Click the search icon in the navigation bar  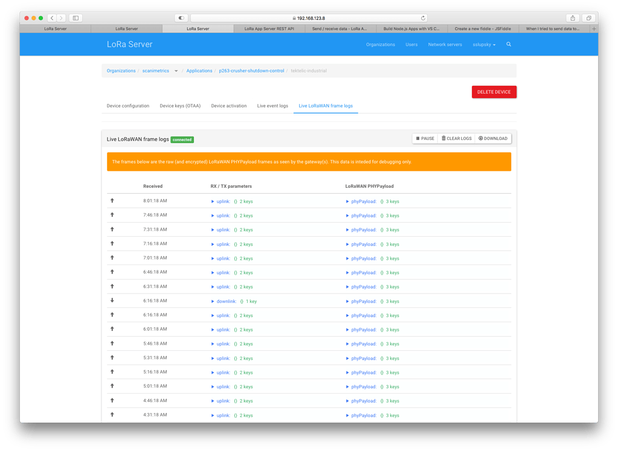click(509, 44)
